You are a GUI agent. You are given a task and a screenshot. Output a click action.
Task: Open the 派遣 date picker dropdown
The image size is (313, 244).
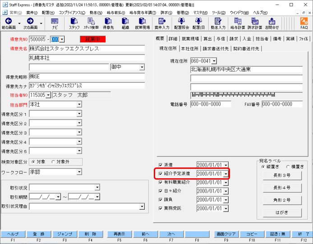226,165
